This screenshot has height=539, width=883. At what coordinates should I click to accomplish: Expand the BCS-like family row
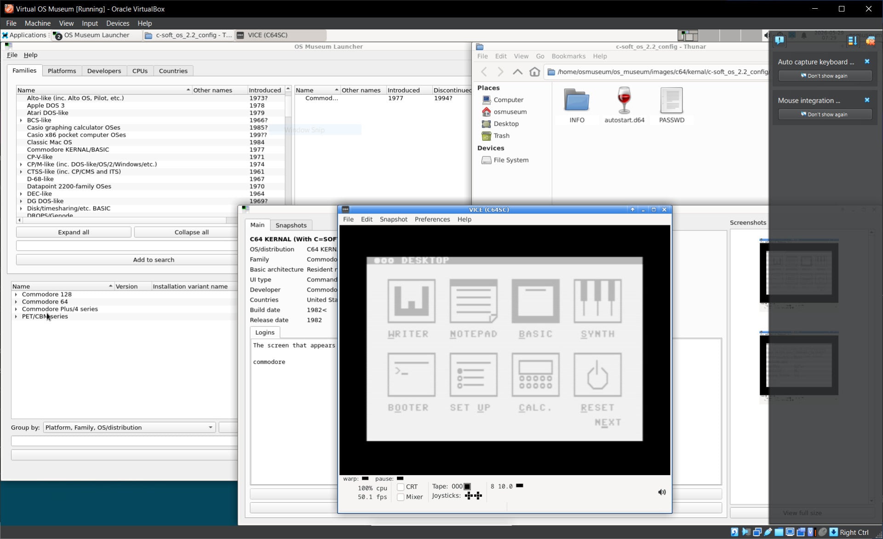coord(21,120)
